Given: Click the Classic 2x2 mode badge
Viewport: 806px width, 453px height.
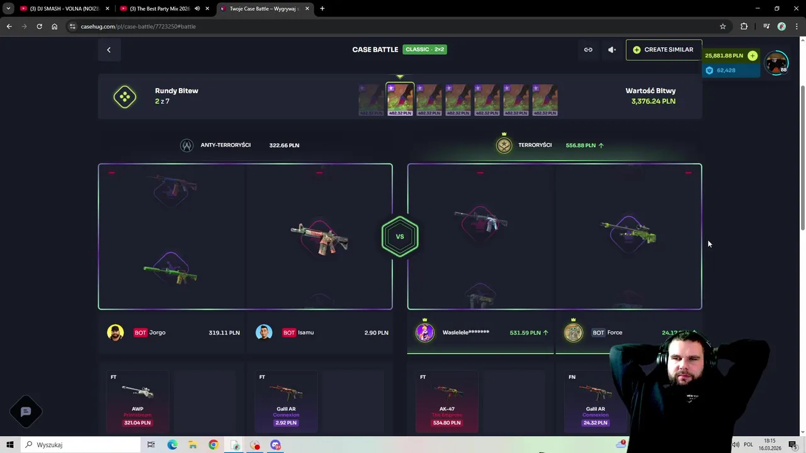Looking at the screenshot, I should click(x=425, y=49).
